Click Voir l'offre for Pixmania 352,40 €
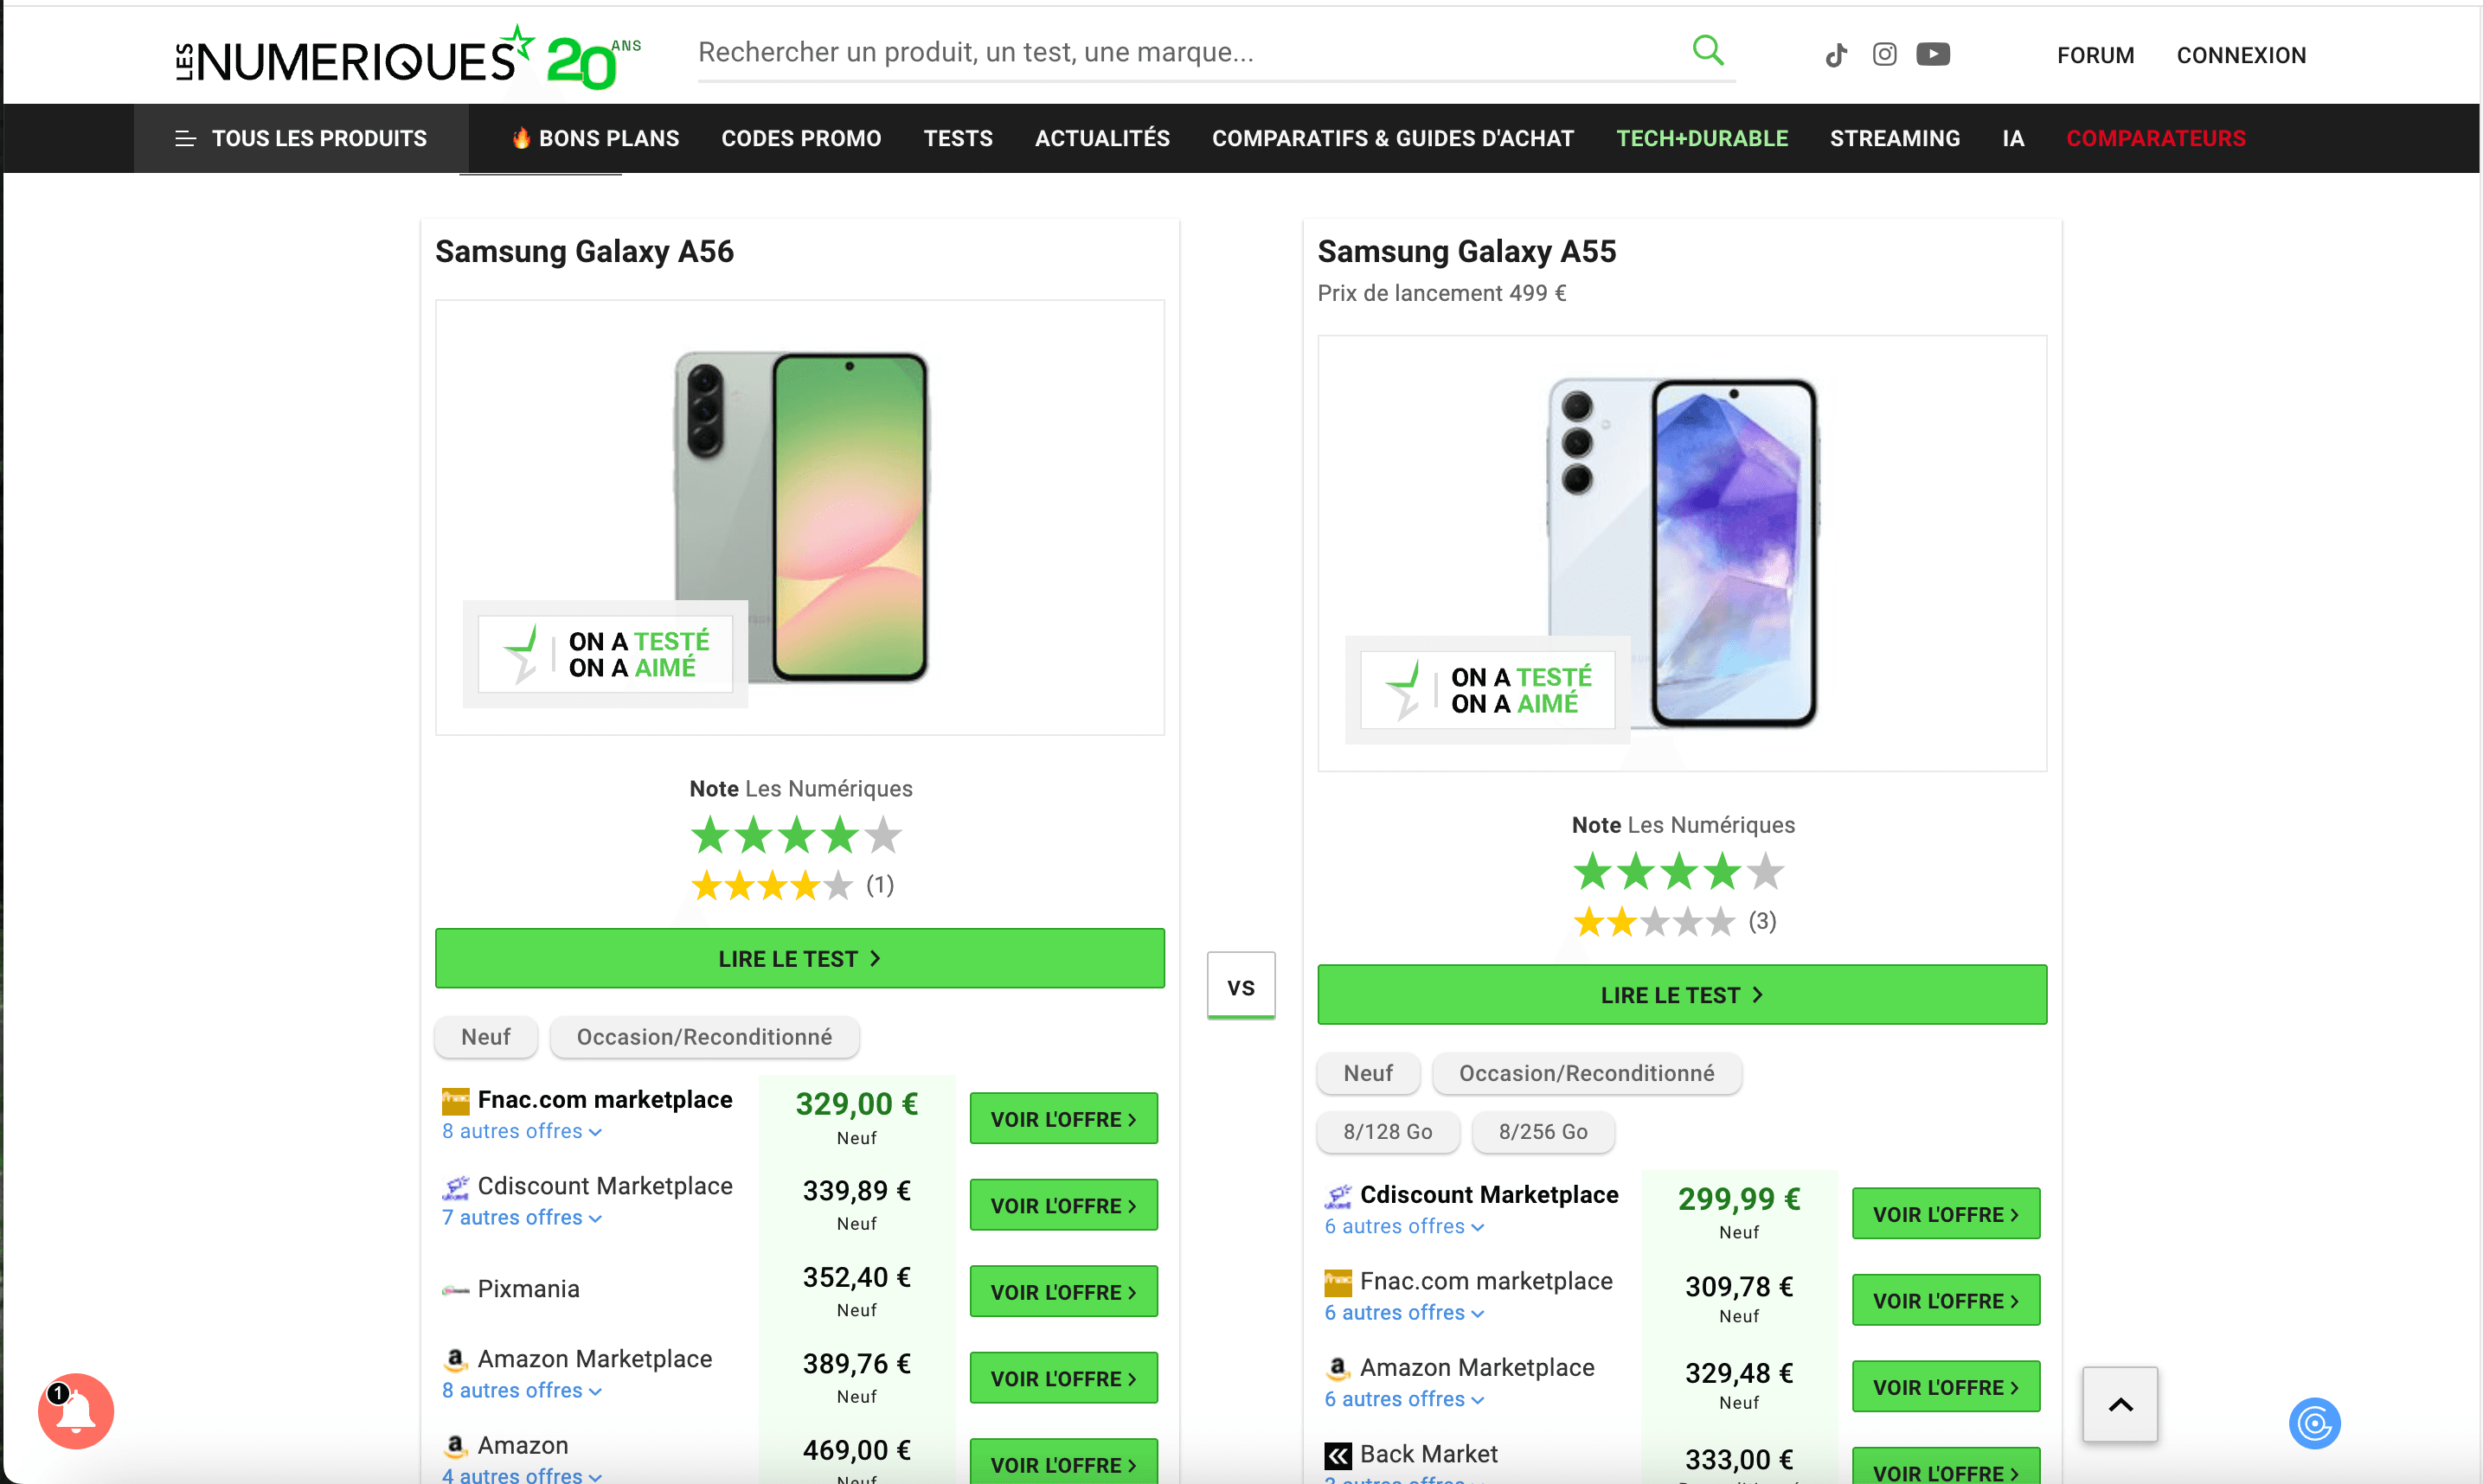Image resolution: width=2483 pixels, height=1484 pixels. click(1063, 1291)
